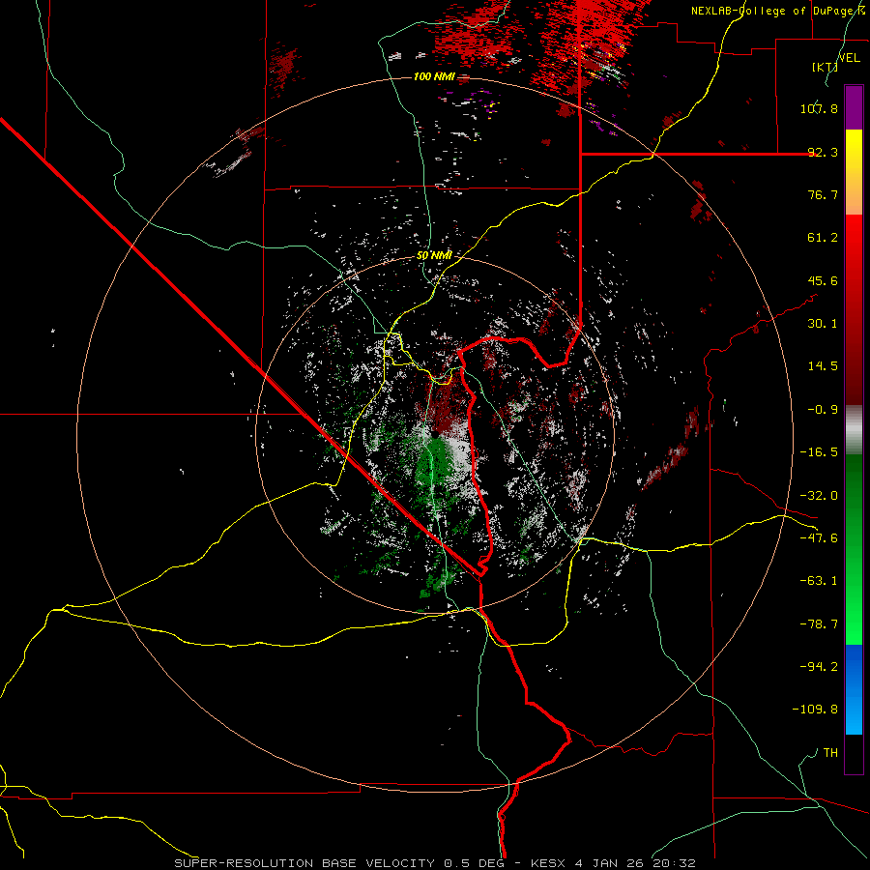The width and height of the screenshot is (870, 870).
Task: Click the 107.8 scale value
Action: click(x=819, y=108)
